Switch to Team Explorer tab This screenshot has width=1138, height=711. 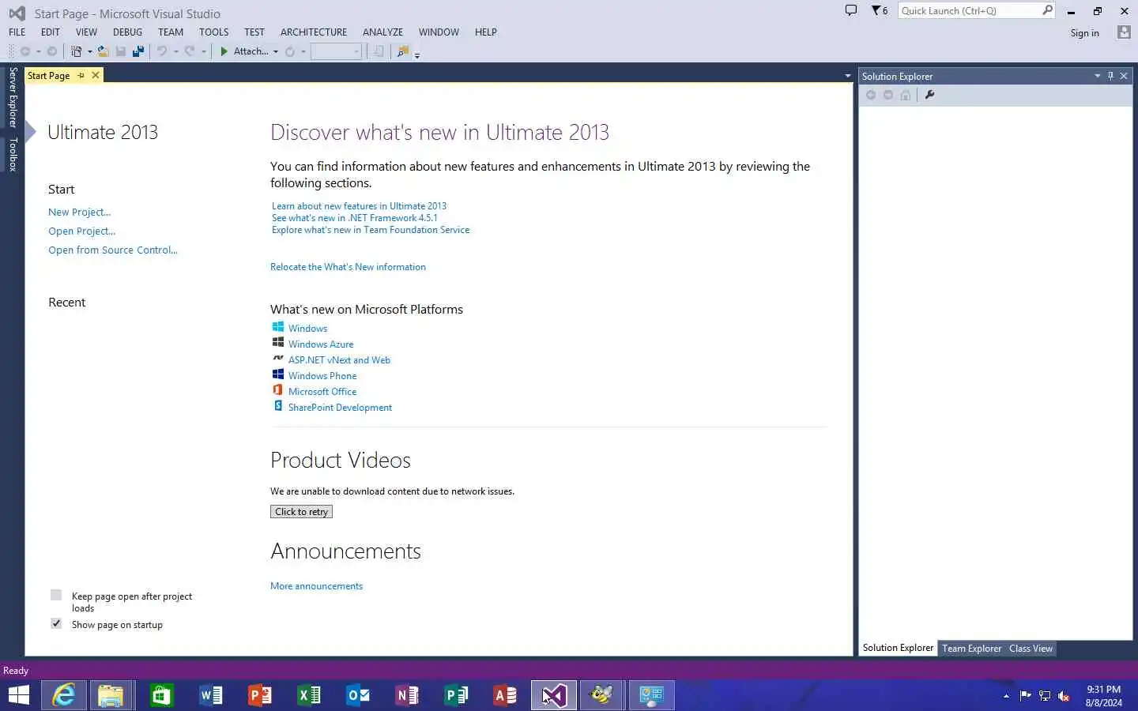(971, 649)
